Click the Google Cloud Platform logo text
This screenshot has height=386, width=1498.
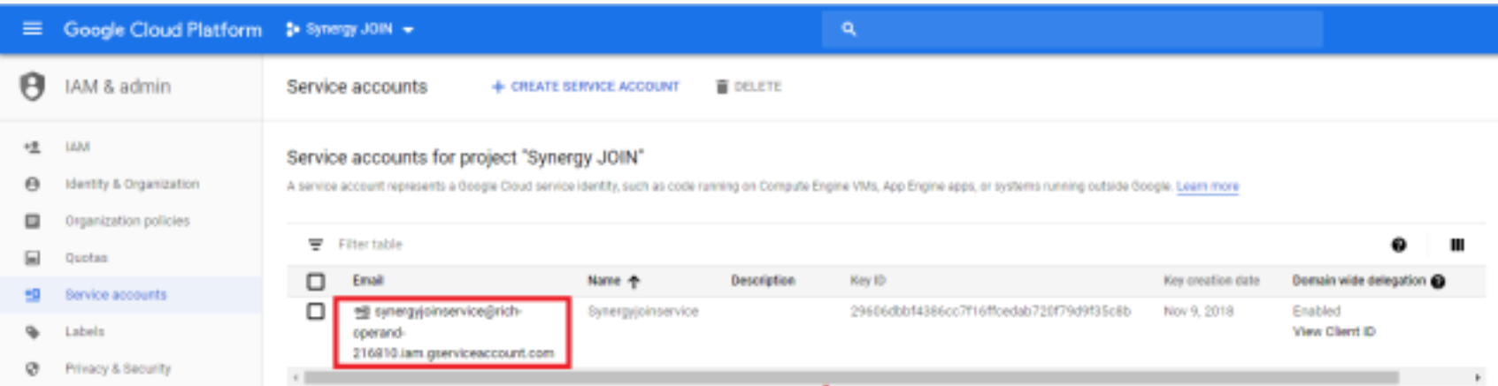coord(163,30)
